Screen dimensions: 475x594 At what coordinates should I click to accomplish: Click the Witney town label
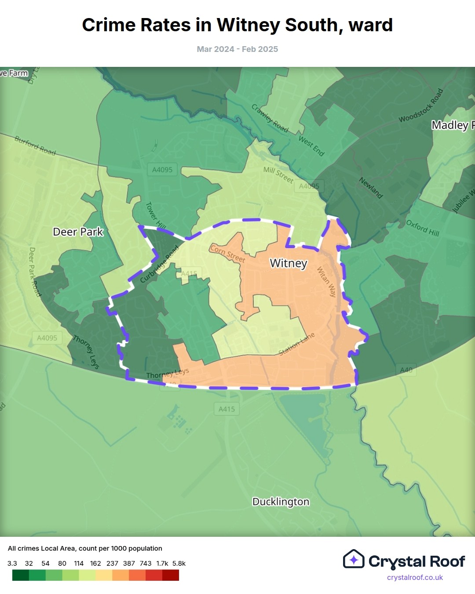(289, 263)
